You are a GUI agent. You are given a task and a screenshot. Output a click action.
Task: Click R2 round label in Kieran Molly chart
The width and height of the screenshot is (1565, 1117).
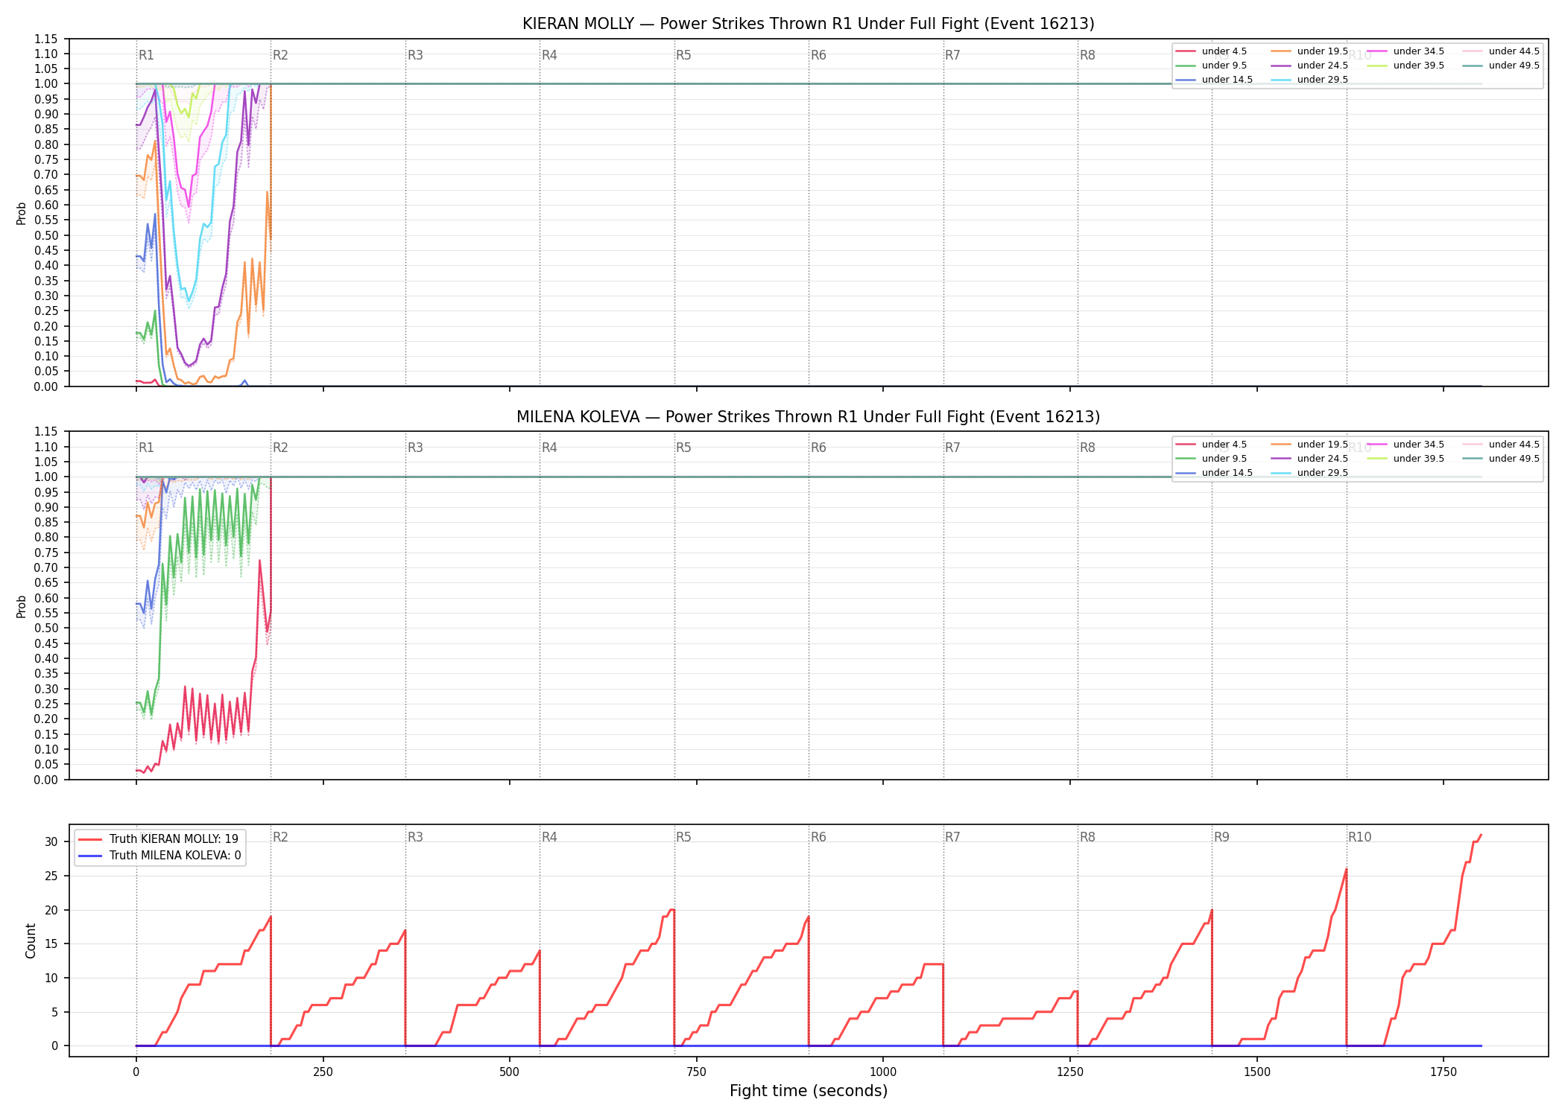click(x=280, y=55)
